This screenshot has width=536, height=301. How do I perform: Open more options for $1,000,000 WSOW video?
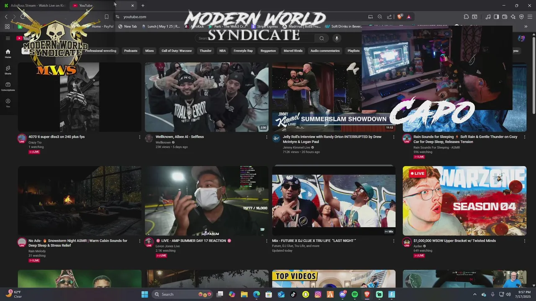coord(524,241)
